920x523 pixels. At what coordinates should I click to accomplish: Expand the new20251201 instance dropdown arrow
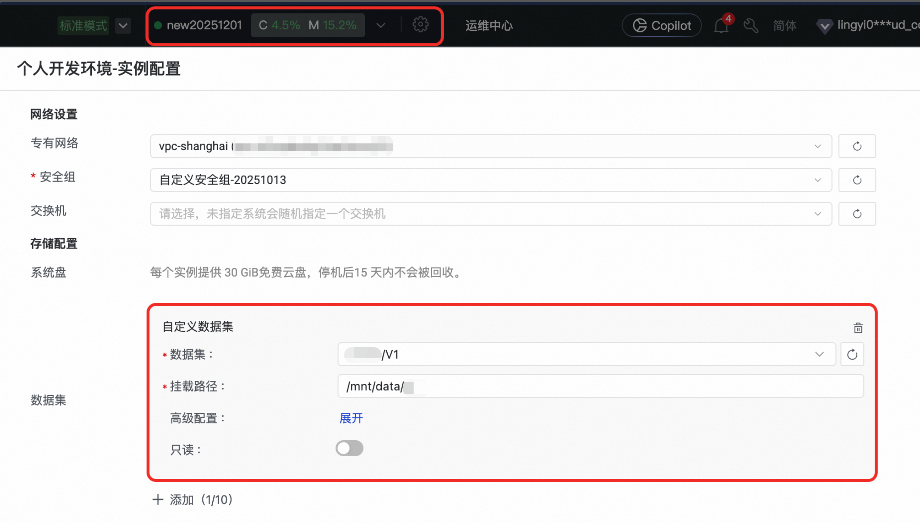381,25
